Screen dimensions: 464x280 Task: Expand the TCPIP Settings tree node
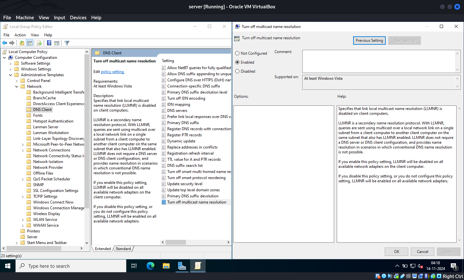pos(23,197)
